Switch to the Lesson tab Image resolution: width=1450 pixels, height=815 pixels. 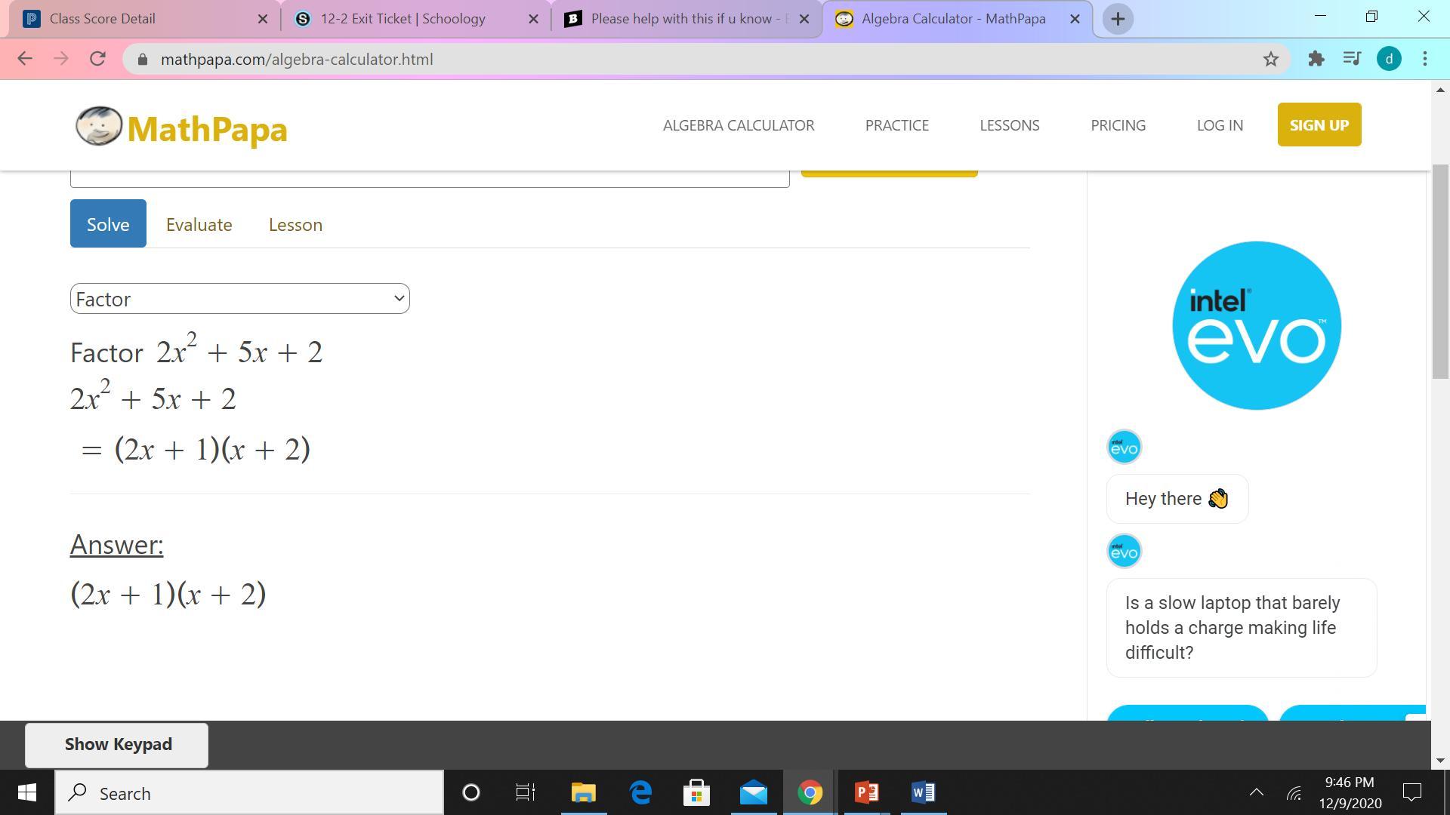[x=295, y=225]
